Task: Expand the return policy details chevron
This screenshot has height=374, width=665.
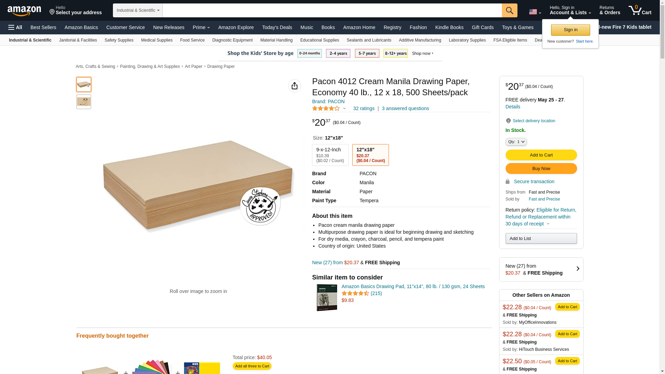Action: pos(548,224)
